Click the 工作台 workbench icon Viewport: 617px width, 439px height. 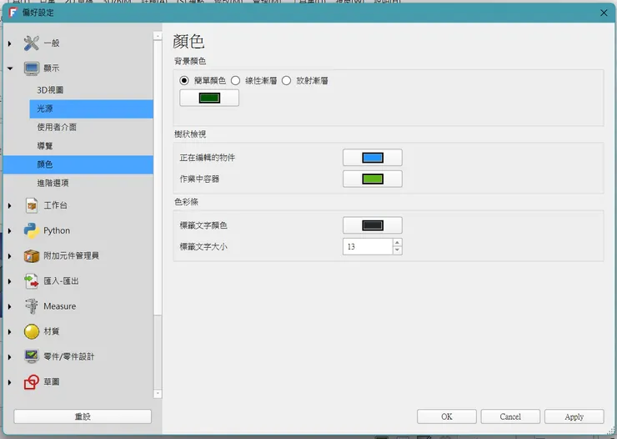click(32, 205)
